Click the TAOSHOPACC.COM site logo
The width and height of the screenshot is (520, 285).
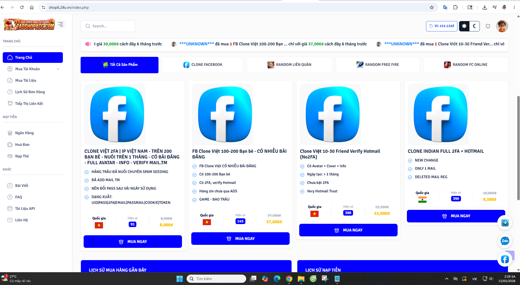(x=29, y=25)
